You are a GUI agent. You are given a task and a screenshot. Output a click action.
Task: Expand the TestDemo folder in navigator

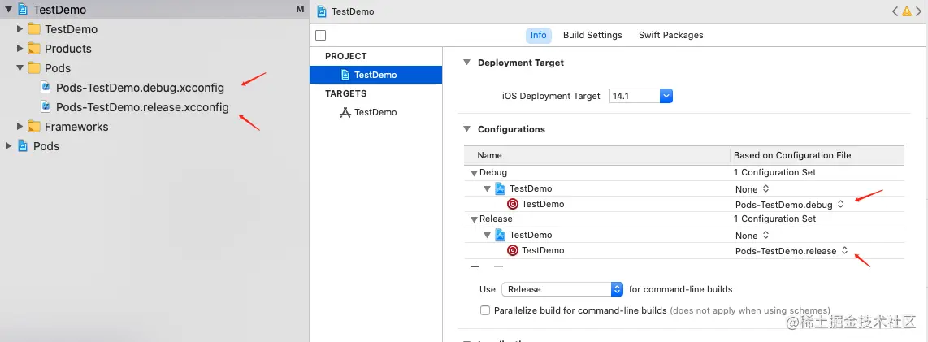20,29
